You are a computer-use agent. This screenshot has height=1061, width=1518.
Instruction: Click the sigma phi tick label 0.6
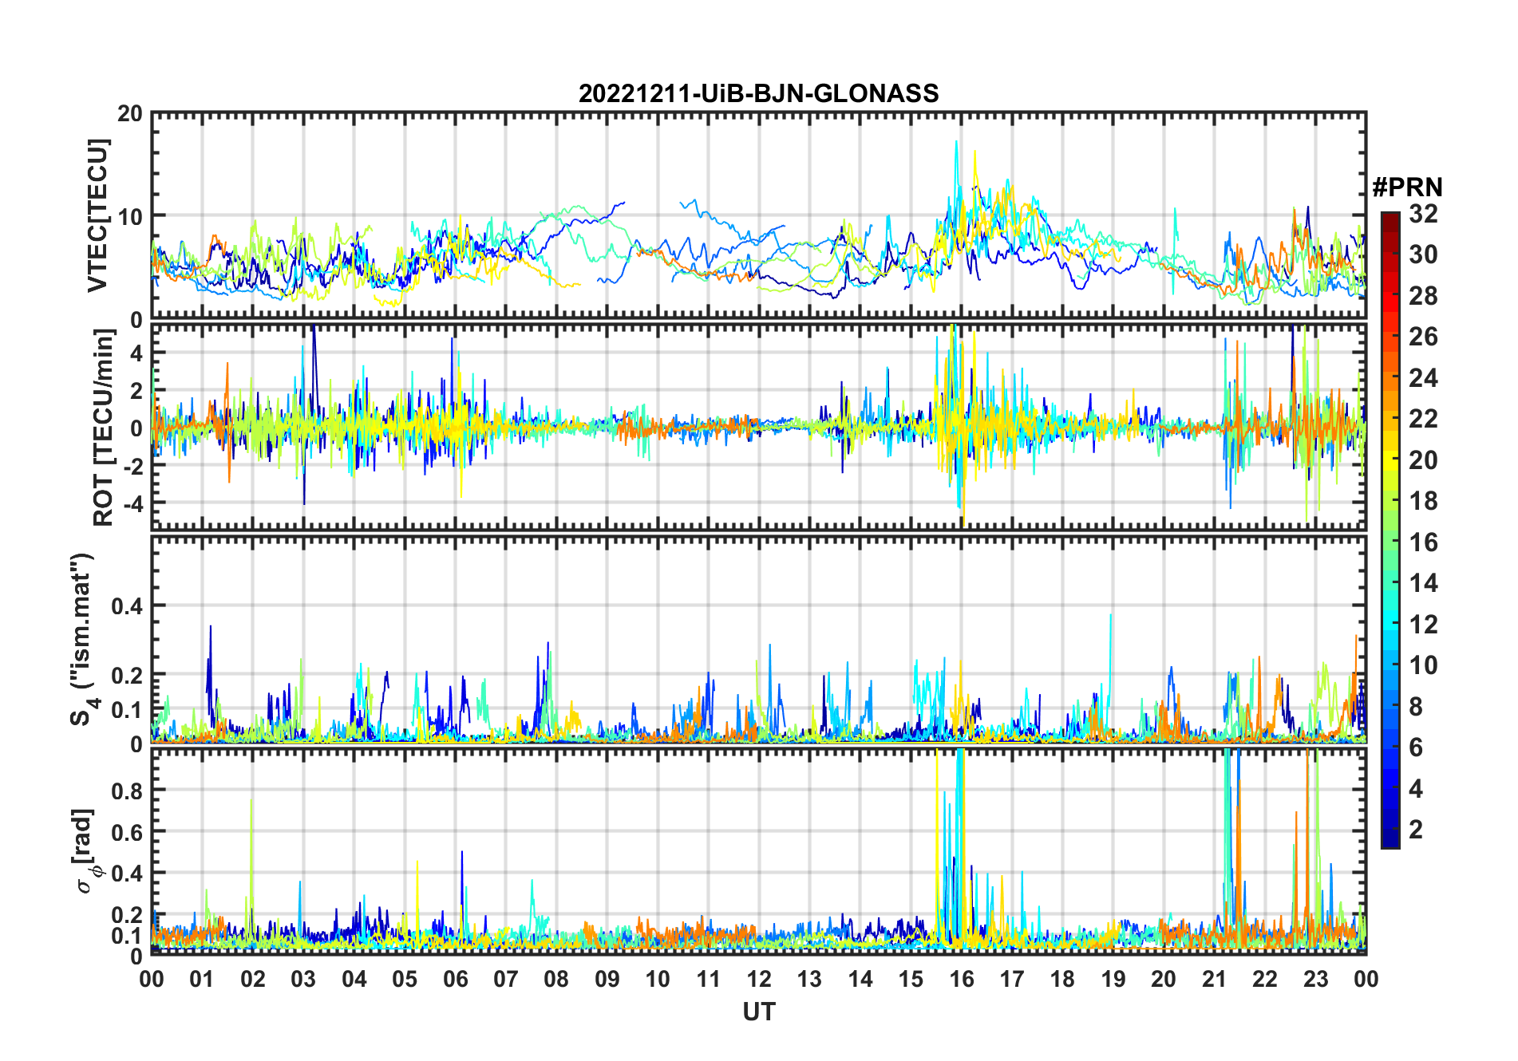pyautogui.click(x=128, y=832)
